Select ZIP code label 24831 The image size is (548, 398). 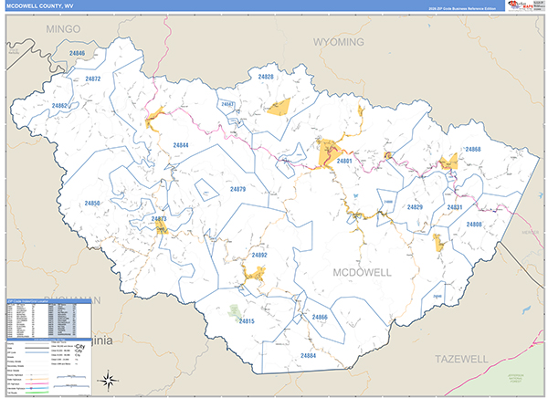tap(455, 207)
